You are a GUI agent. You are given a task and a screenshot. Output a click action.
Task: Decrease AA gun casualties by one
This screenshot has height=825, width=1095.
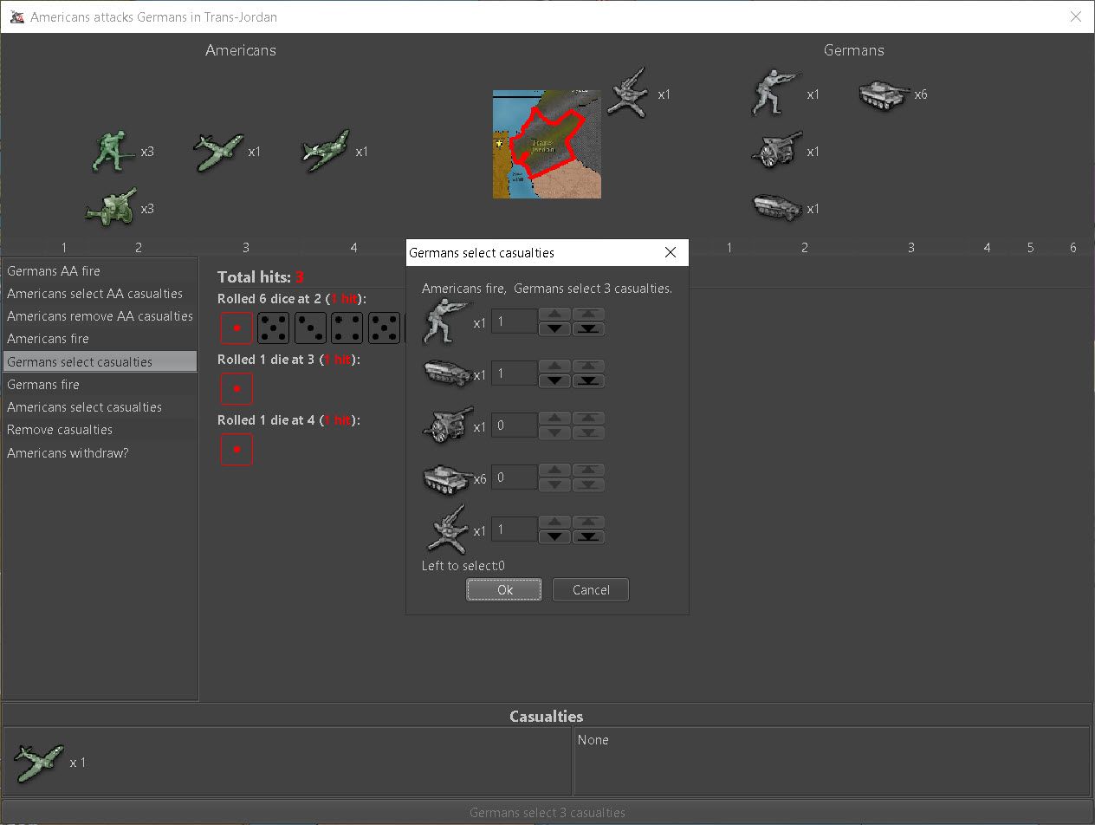tap(554, 537)
